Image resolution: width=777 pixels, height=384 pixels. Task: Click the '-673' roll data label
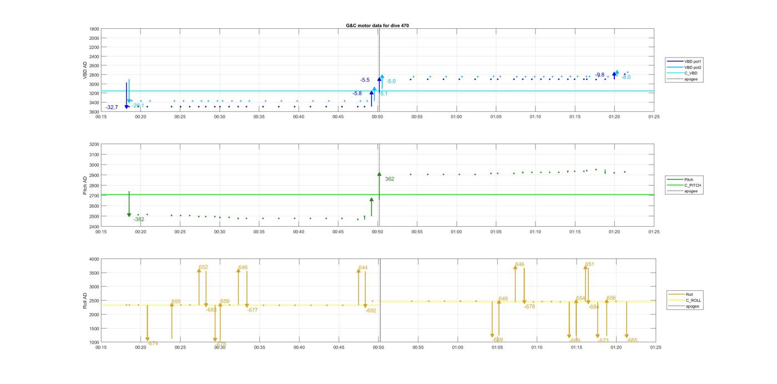coord(603,340)
